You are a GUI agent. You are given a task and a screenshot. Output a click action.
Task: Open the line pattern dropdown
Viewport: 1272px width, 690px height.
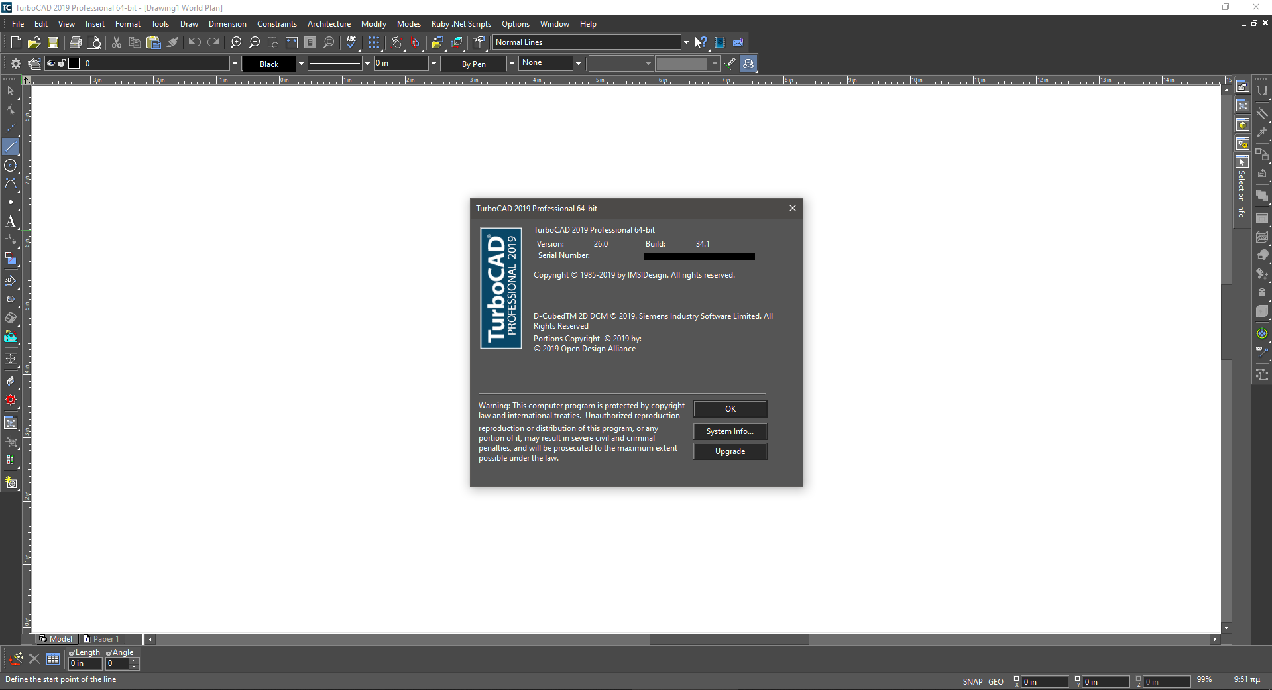(x=367, y=64)
